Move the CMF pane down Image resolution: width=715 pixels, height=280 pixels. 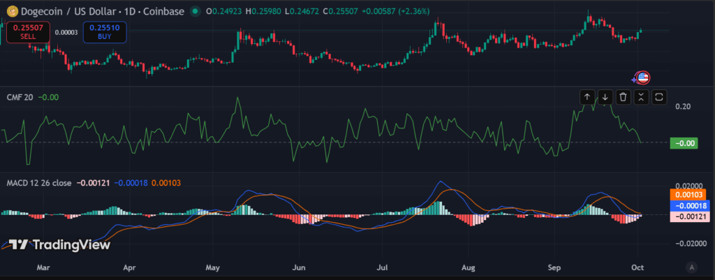[x=605, y=97]
